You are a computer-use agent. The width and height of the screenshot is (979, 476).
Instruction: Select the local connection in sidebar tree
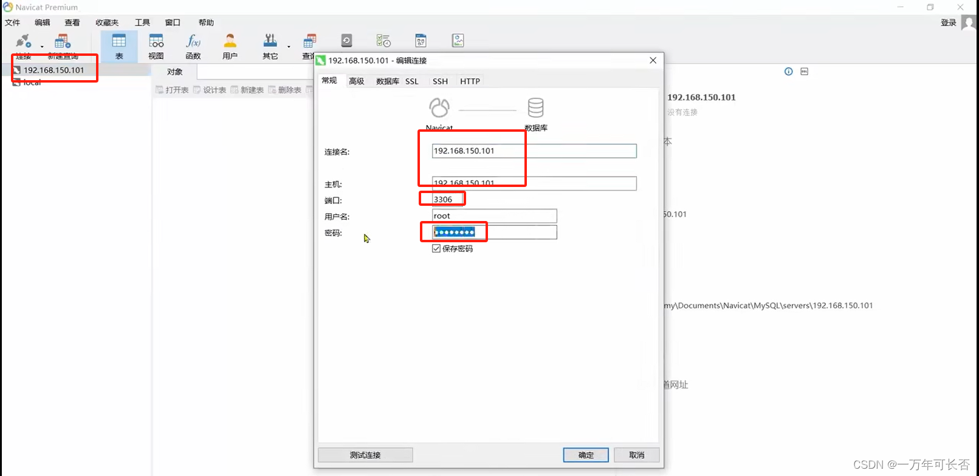[x=32, y=82]
